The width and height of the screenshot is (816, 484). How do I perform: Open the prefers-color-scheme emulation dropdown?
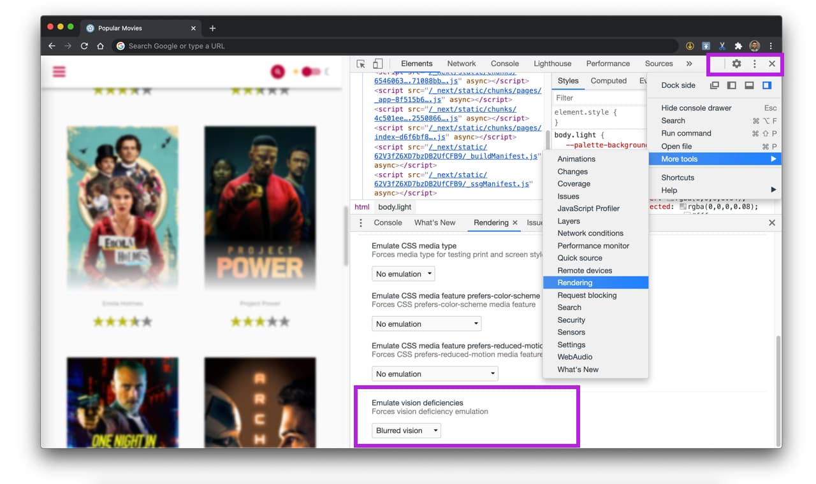coord(426,324)
